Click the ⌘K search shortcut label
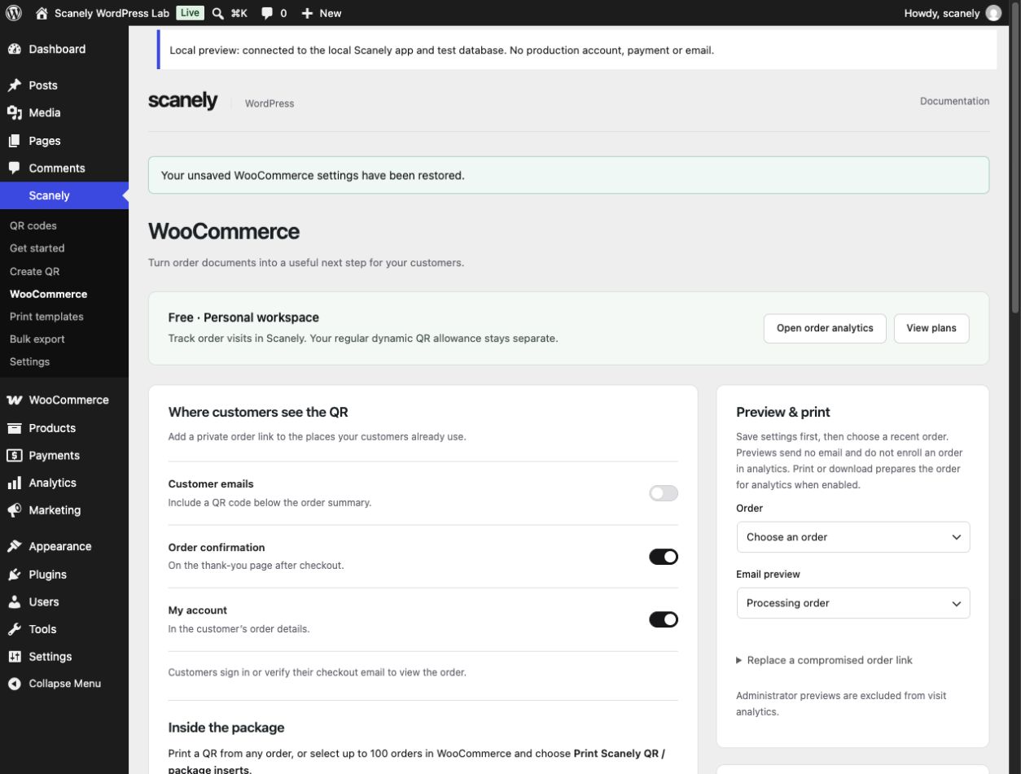The width and height of the screenshot is (1021, 774). coord(239,13)
